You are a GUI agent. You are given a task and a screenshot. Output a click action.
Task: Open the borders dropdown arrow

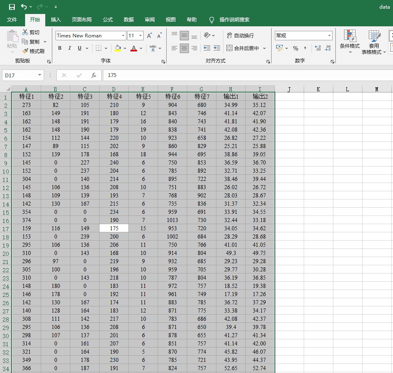pyautogui.click(x=106, y=49)
